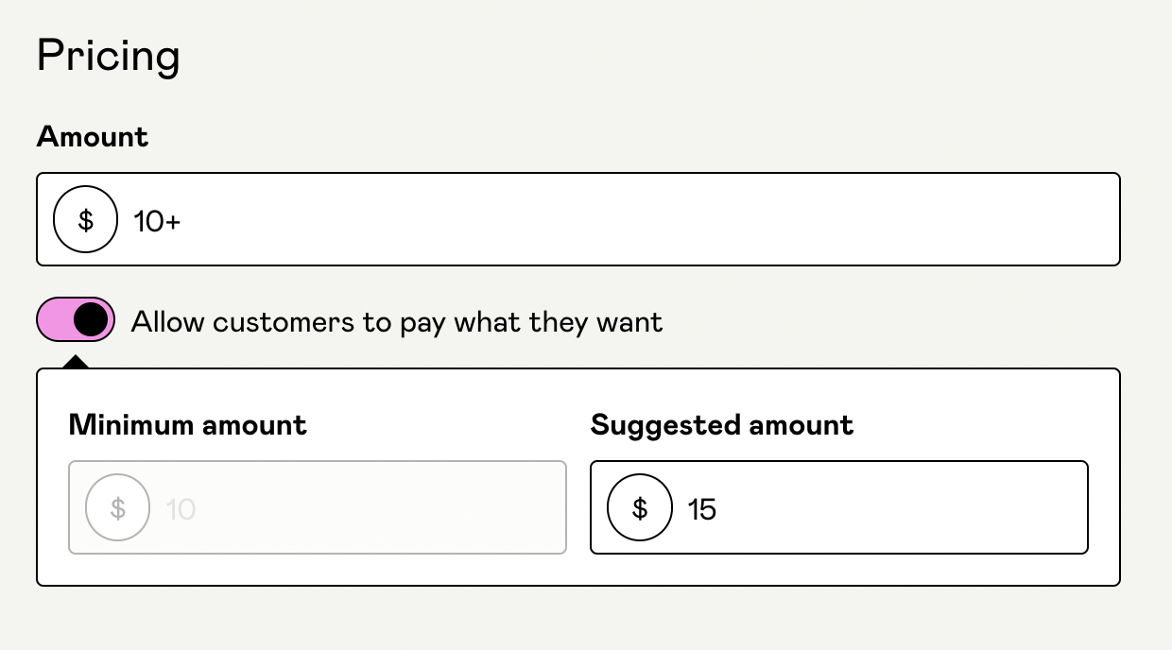The width and height of the screenshot is (1172, 650).
Task: Click the "Amount" field label
Action: point(93,136)
